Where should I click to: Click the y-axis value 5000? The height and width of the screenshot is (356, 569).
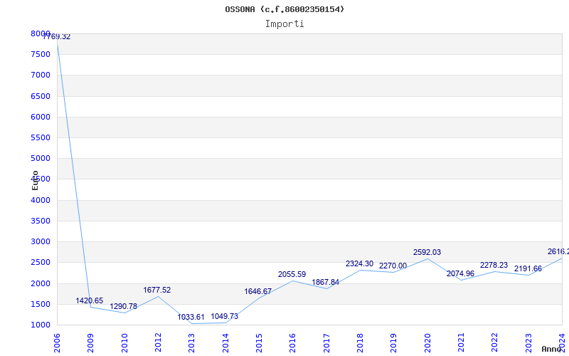coord(41,158)
